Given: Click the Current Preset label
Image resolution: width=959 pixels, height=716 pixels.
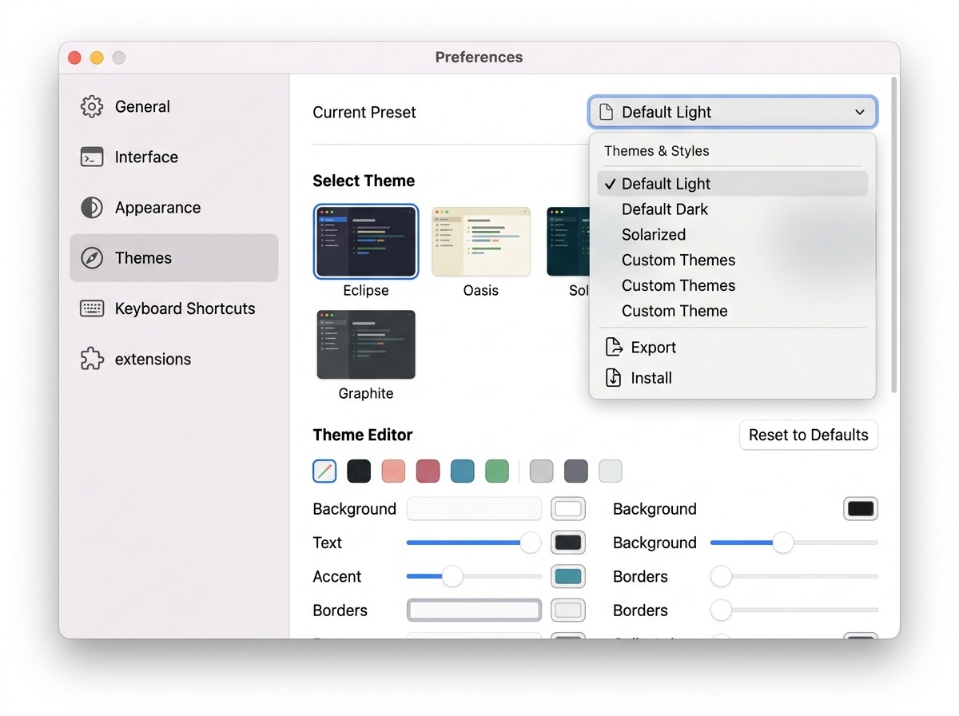Looking at the screenshot, I should tap(364, 113).
